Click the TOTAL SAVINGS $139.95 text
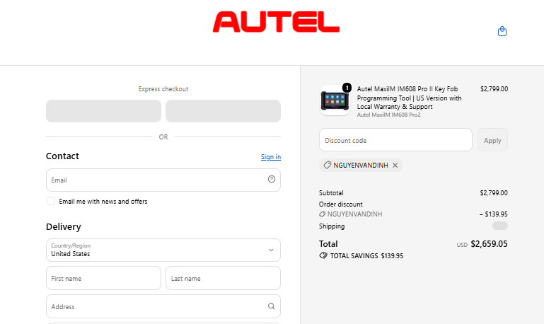 (366, 256)
